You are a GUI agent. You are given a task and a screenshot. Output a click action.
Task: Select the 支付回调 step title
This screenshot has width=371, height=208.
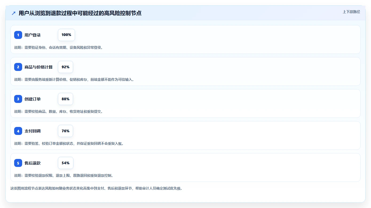click(33, 131)
